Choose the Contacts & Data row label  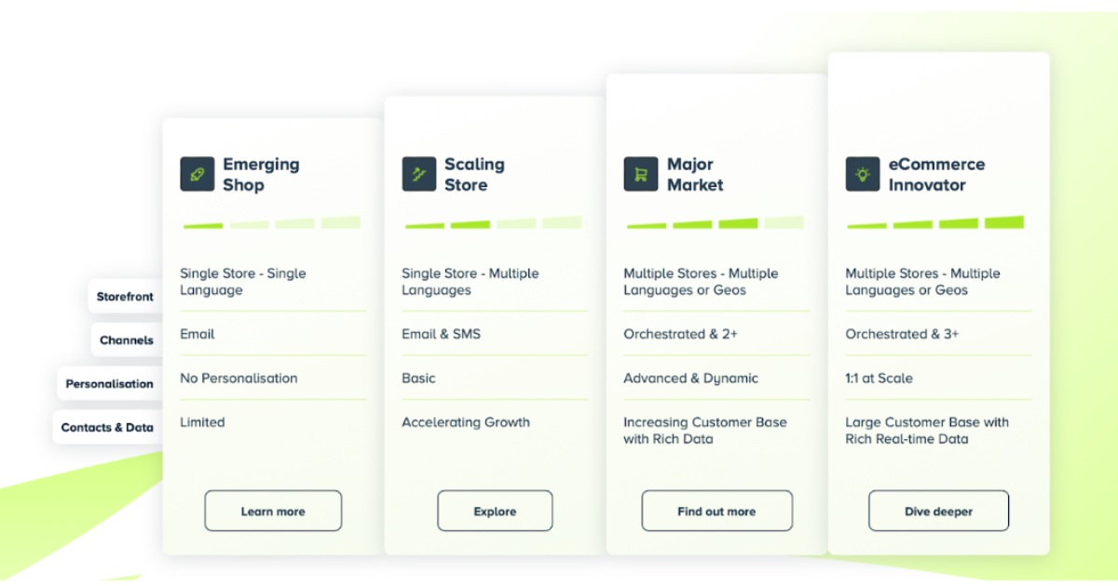pos(107,427)
